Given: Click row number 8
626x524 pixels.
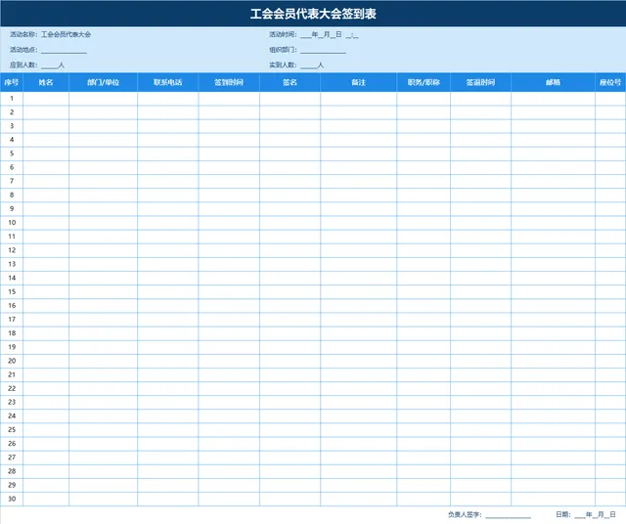Looking at the screenshot, I should coord(12,196).
